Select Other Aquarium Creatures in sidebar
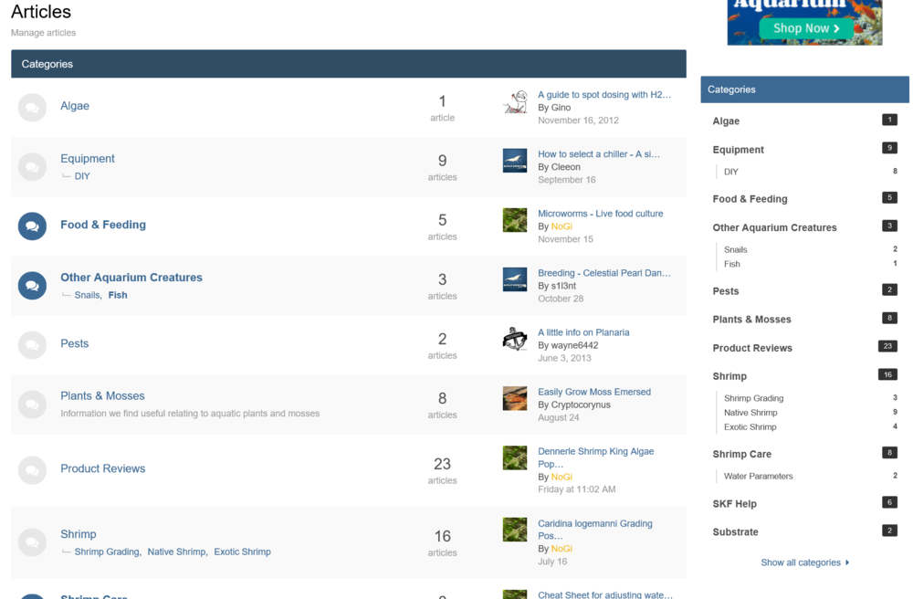 pos(774,227)
